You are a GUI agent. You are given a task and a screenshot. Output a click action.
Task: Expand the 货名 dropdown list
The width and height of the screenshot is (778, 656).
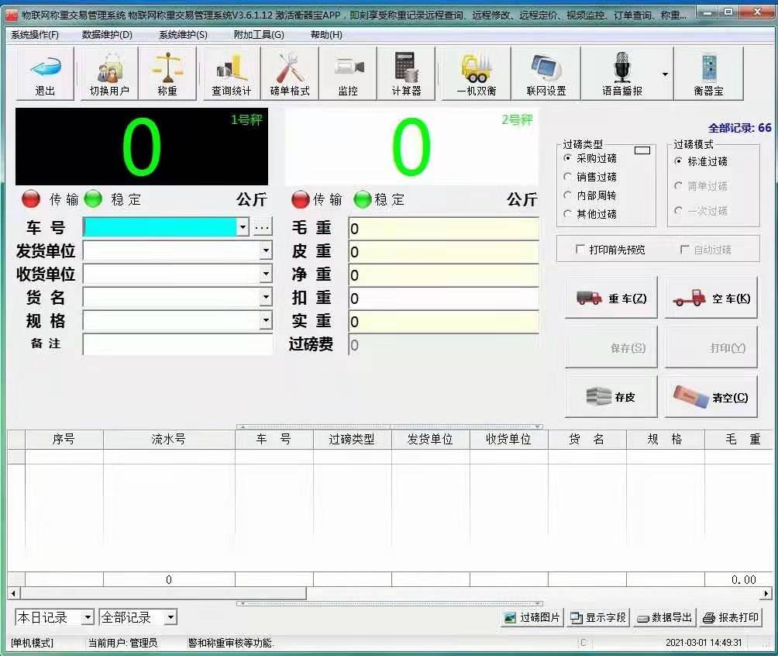[266, 298]
